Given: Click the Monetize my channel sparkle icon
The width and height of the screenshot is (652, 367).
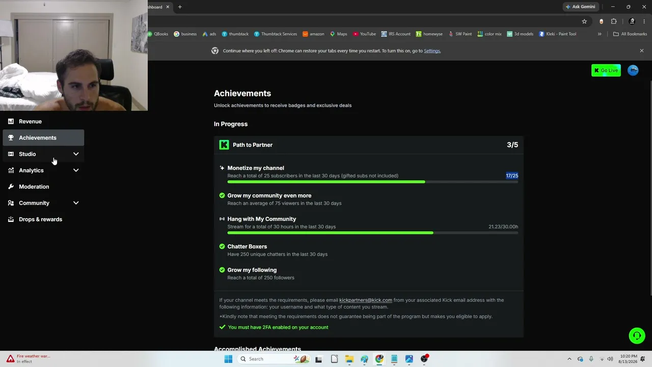Looking at the screenshot, I should pos(222,168).
